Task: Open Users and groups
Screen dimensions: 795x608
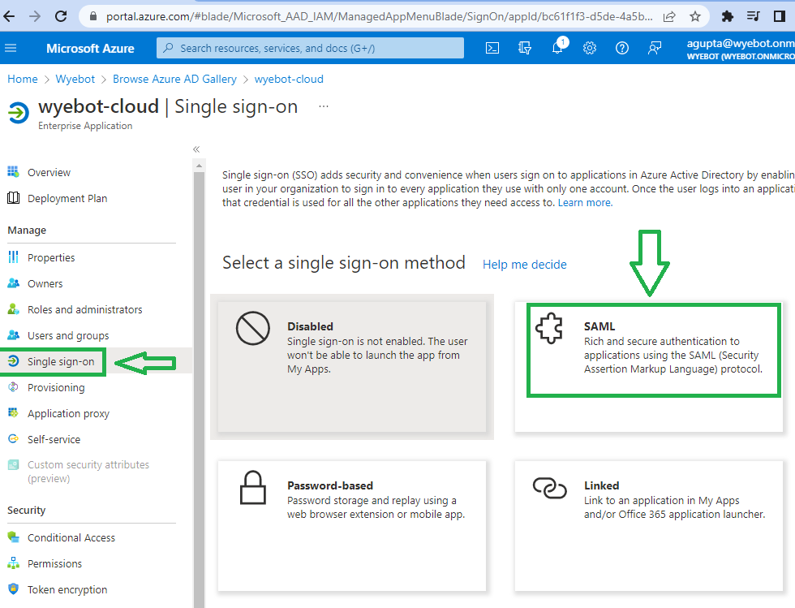Action: point(68,335)
